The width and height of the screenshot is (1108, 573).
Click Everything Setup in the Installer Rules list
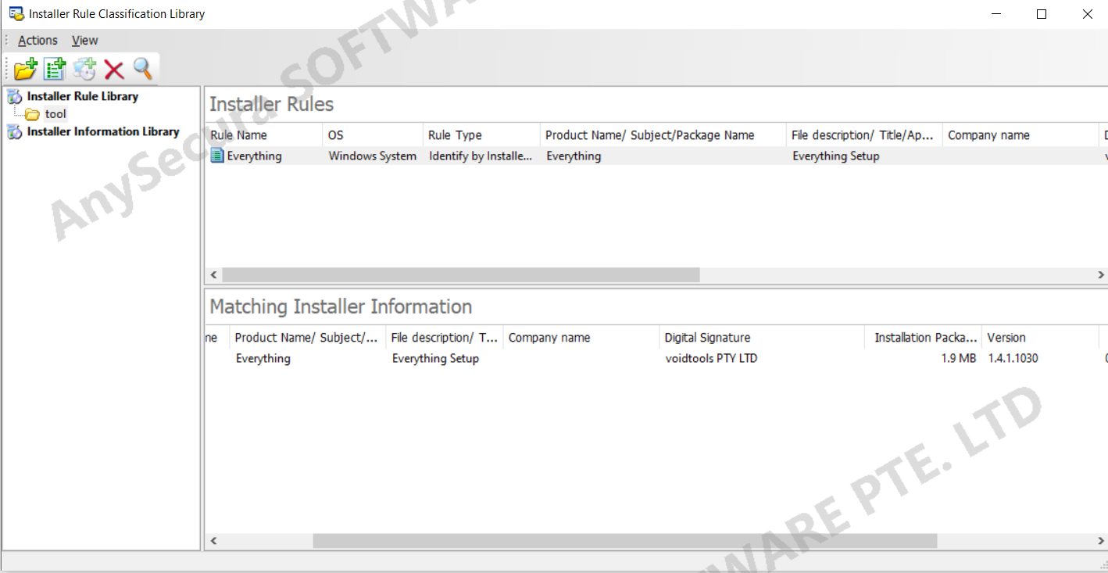coord(836,156)
